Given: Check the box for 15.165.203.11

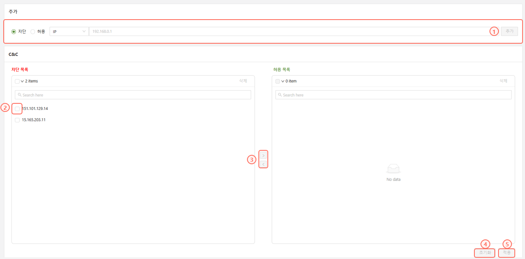Looking at the screenshot, I should point(17,120).
